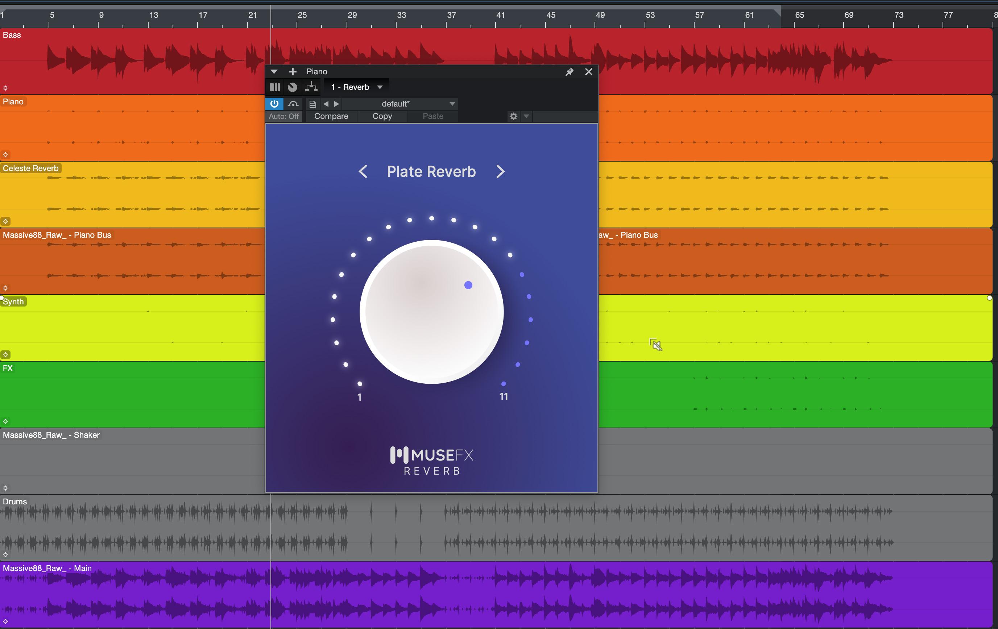Pin the Reverb plugin window
Screen dimensions: 998x629
pos(570,72)
